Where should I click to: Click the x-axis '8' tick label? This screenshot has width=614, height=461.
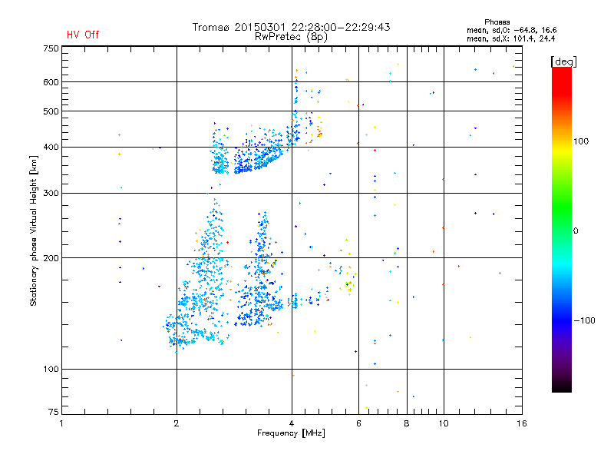[407, 423]
